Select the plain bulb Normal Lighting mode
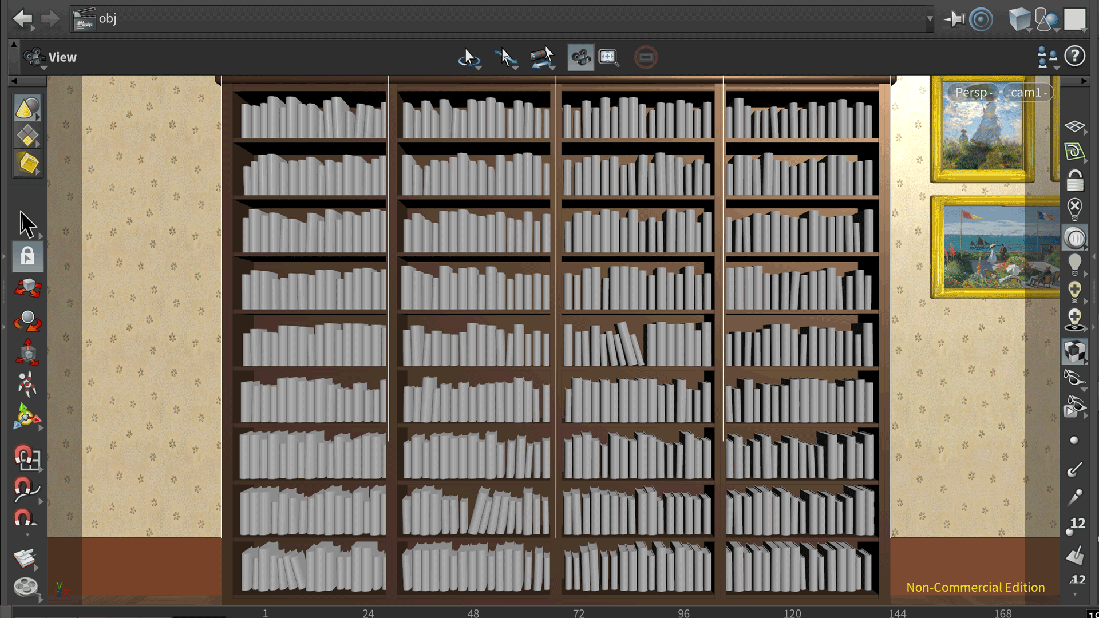This screenshot has width=1099, height=618. [1075, 264]
